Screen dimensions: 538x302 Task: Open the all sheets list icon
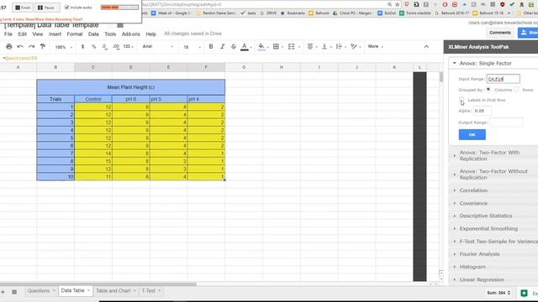[x=14, y=292]
